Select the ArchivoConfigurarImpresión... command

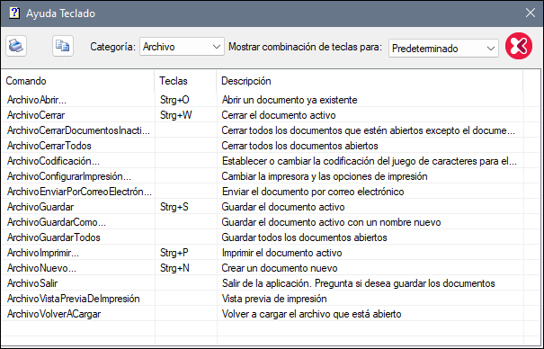69,176
